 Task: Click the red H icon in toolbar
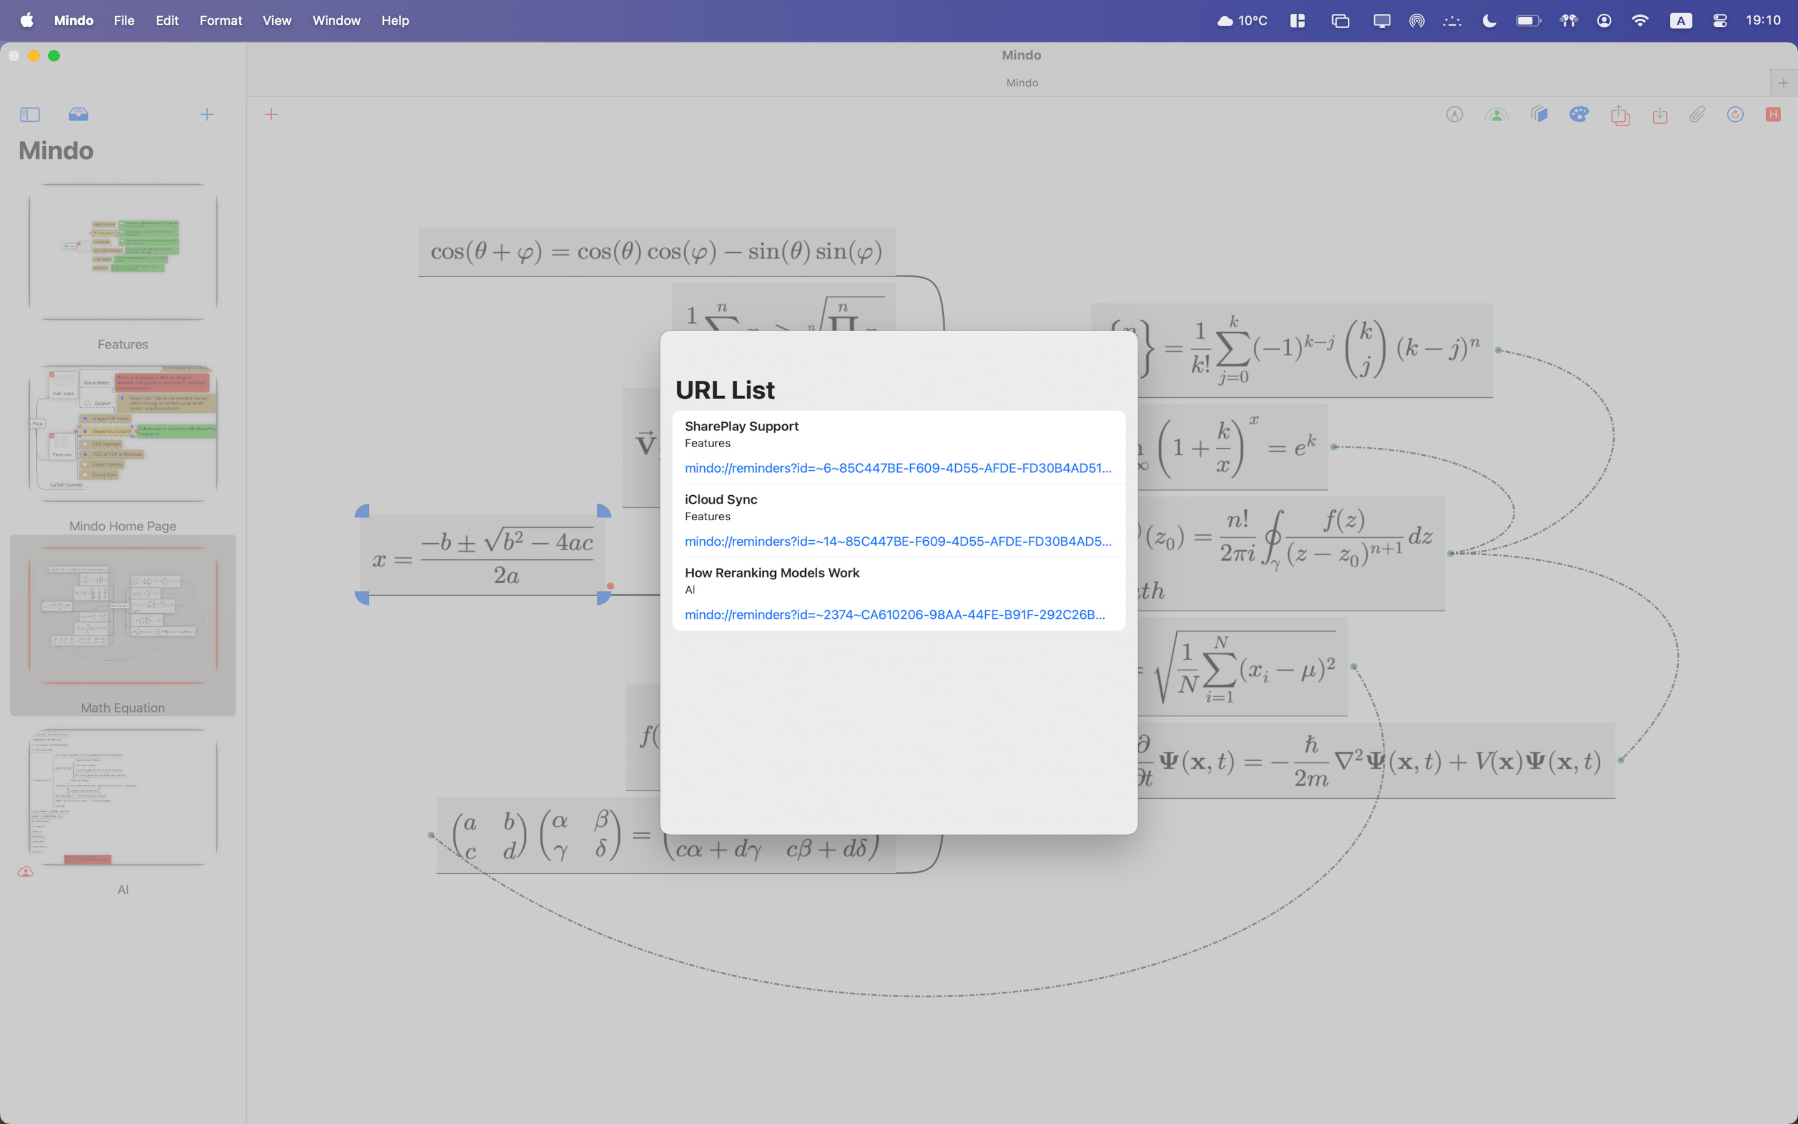pos(1774,114)
